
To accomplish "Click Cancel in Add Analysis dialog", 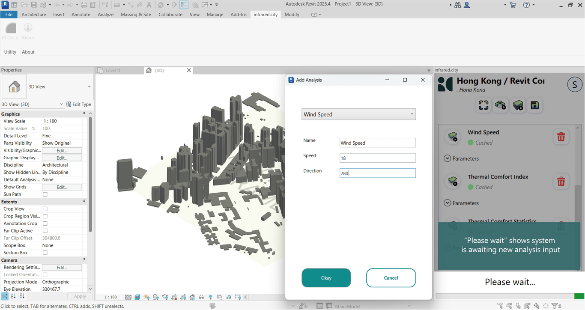I will (391, 278).
